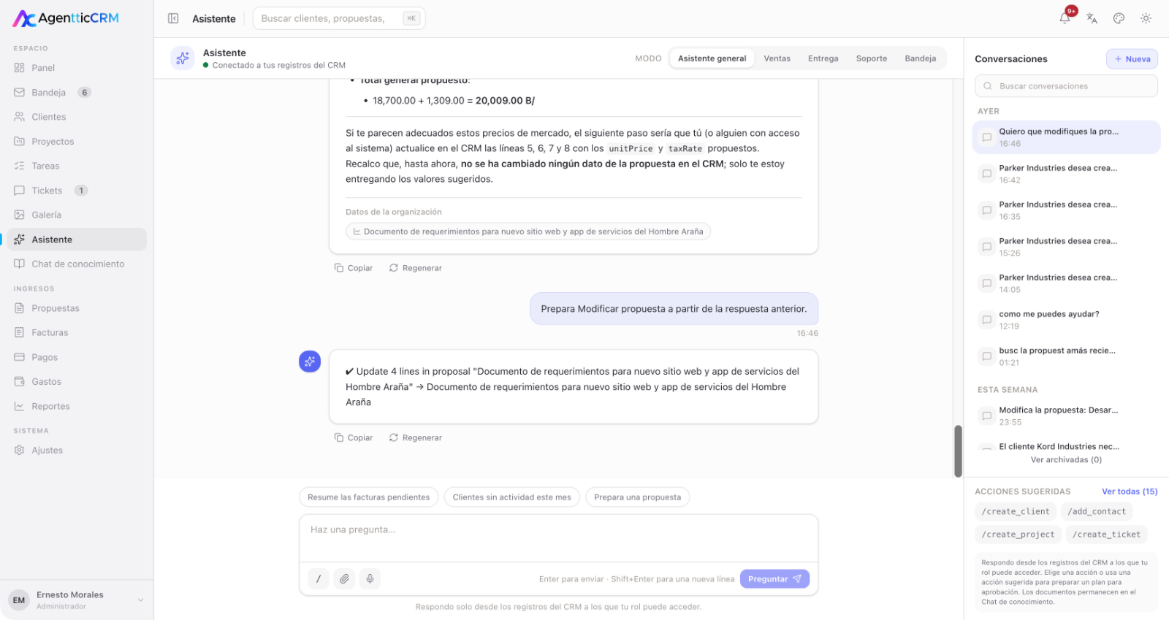The image size is (1169, 620).
Task: Open Parker Industries conversation from 15:26
Action: tap(1066, 247)
